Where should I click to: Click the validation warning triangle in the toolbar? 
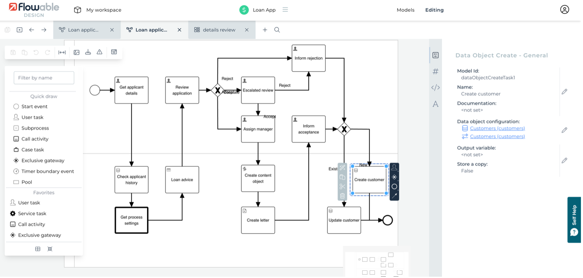click(100, 52)
